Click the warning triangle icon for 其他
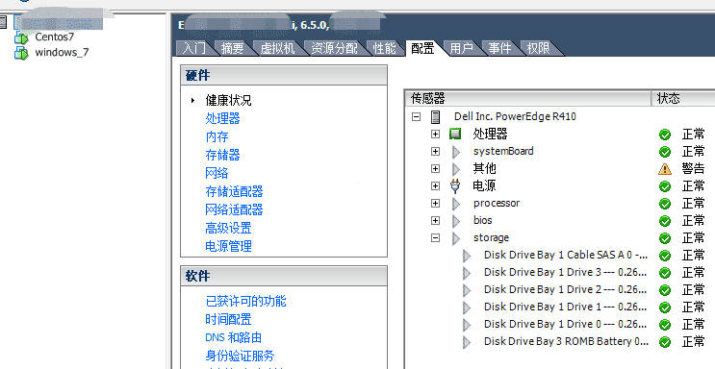The image size is (715, 369). pyautogui.click(x=665, y=169)
